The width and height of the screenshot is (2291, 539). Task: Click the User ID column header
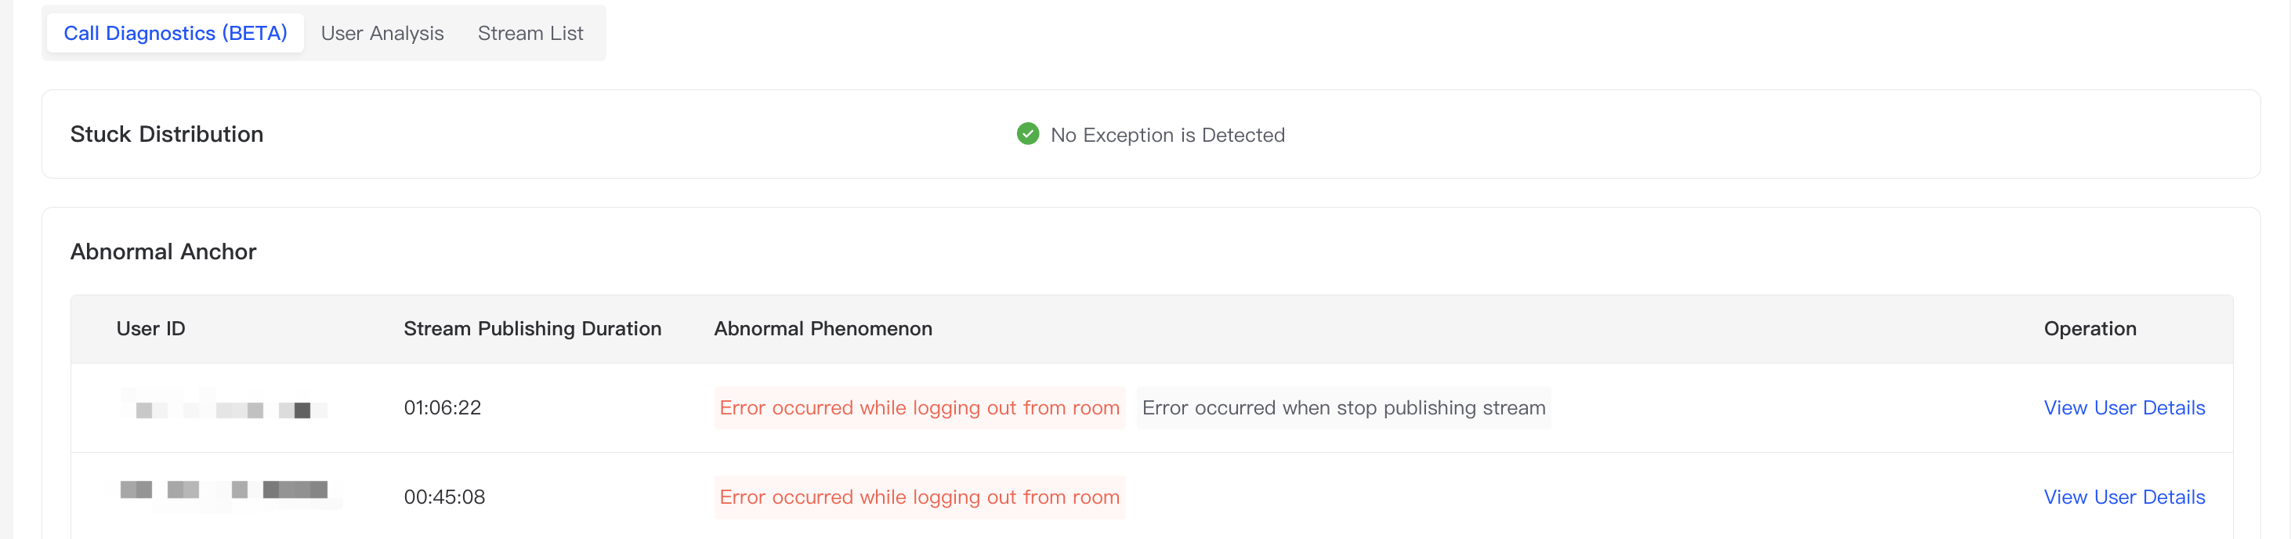pos(150,329)
